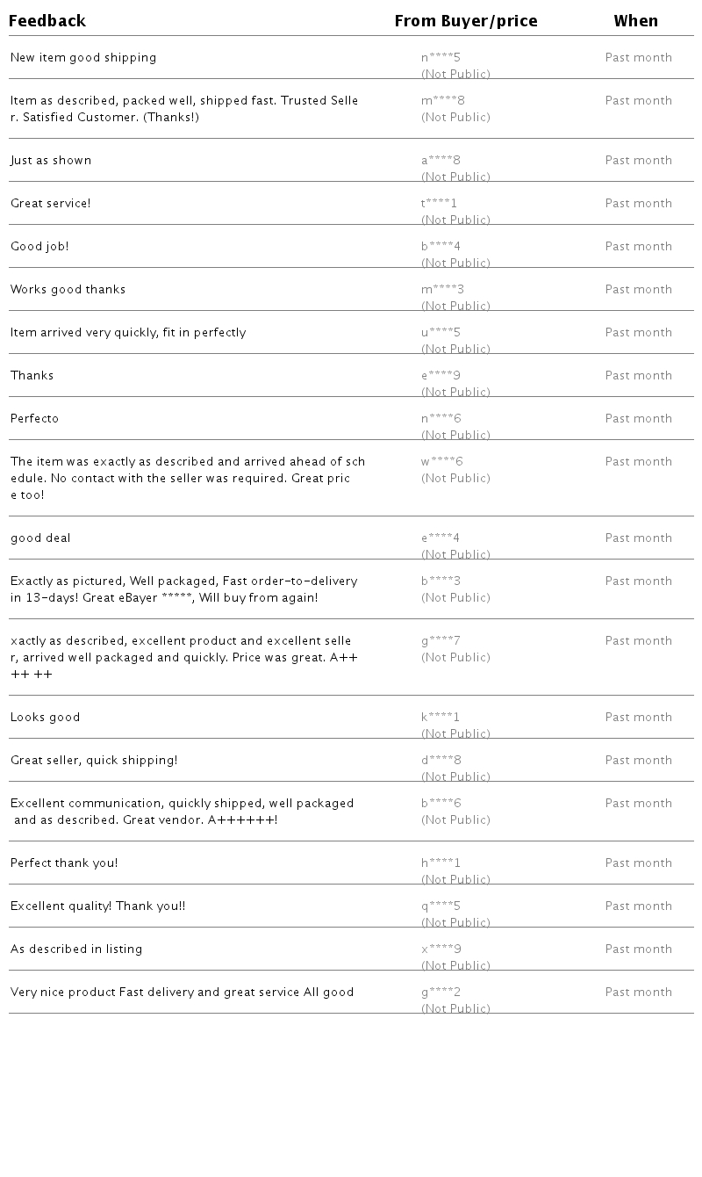Open buyer n****5 profile link
The height and width of the screenshot is (1177, 702).
pyautogui.click(x=441, y=58)
